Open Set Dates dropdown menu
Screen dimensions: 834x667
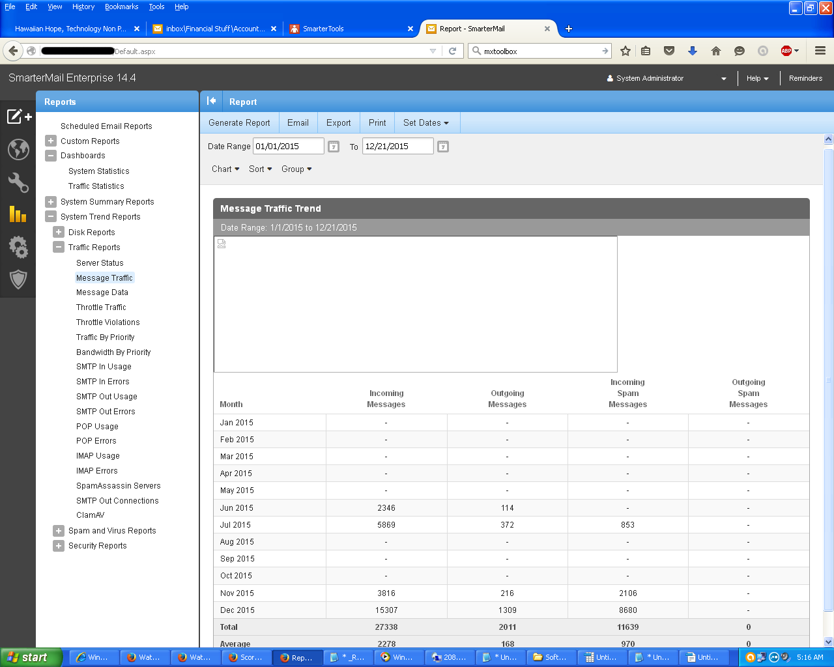pos(426,122)
